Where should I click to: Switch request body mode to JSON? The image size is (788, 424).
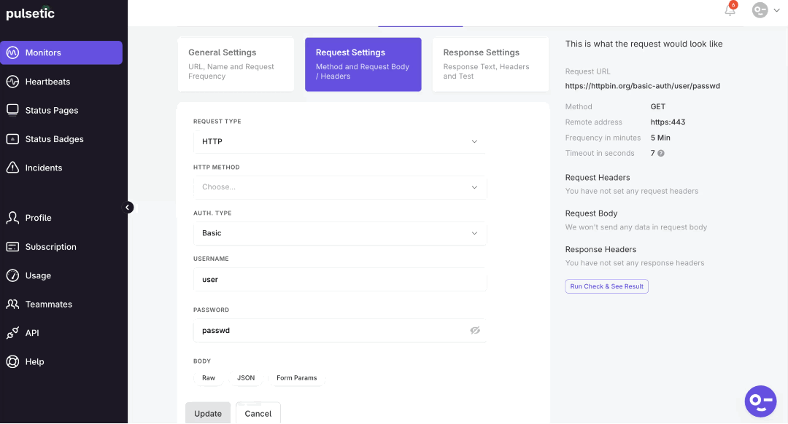(x=247, y=377)
